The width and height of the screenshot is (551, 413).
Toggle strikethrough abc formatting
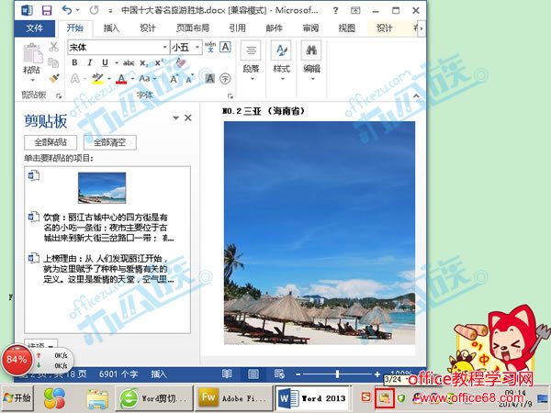pos(129,63)
